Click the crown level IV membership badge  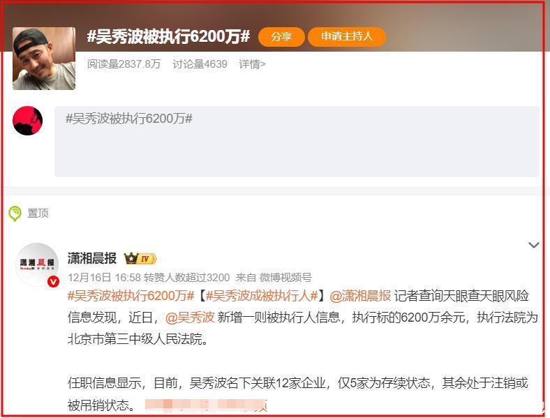click(140, 259)
